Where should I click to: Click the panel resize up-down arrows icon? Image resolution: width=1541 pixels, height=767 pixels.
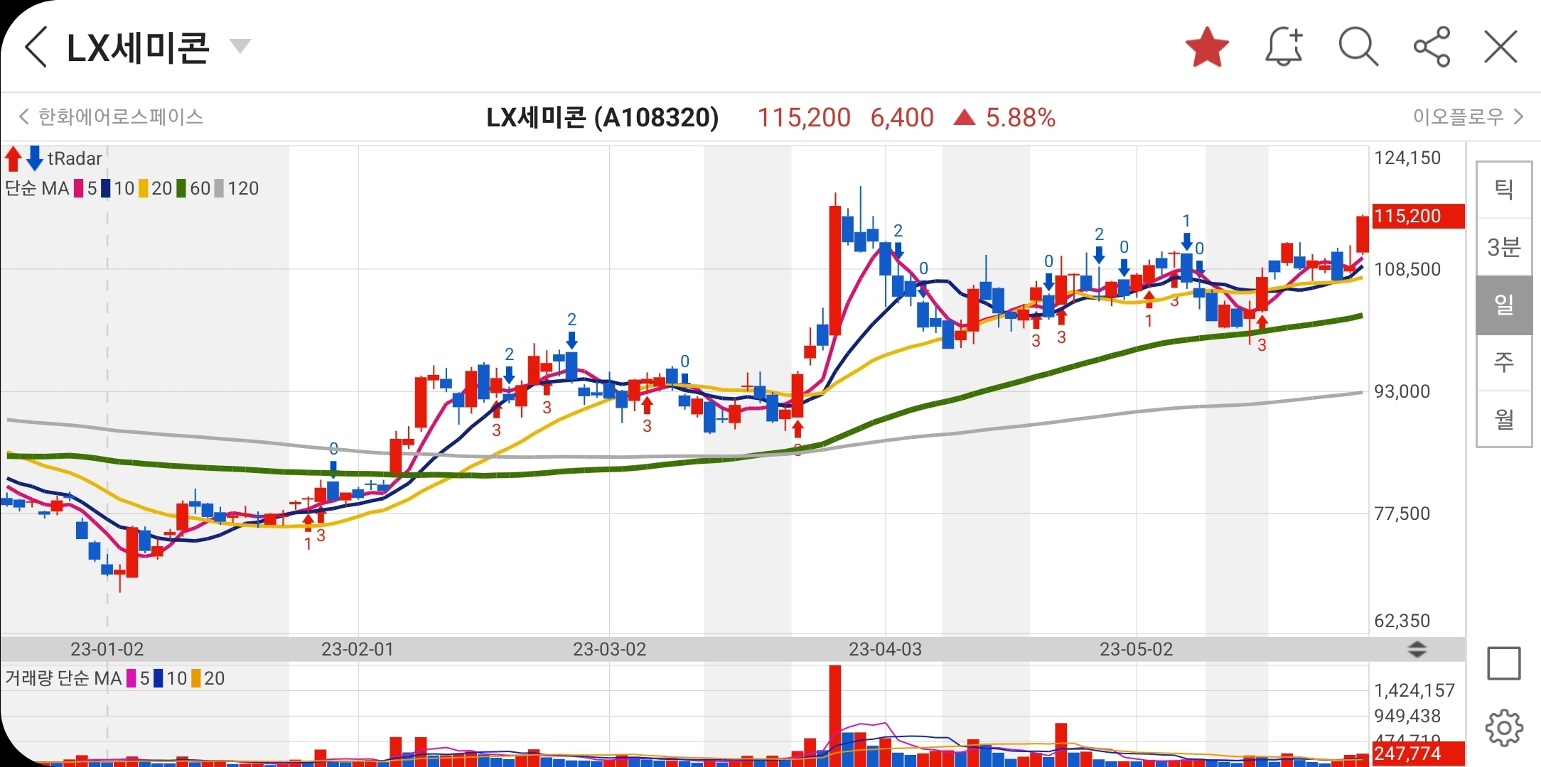click(1417, 648)
